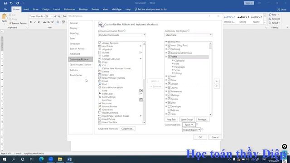Click the Move Up arrow button
290x163 pixels.
click(x=217, y=81)
